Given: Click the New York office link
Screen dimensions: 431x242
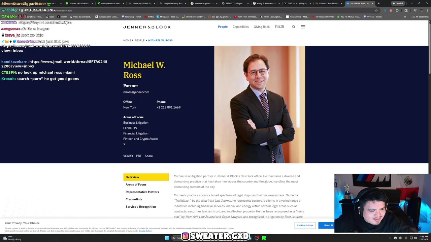Looking at the screenshot, I should point(130,107).
